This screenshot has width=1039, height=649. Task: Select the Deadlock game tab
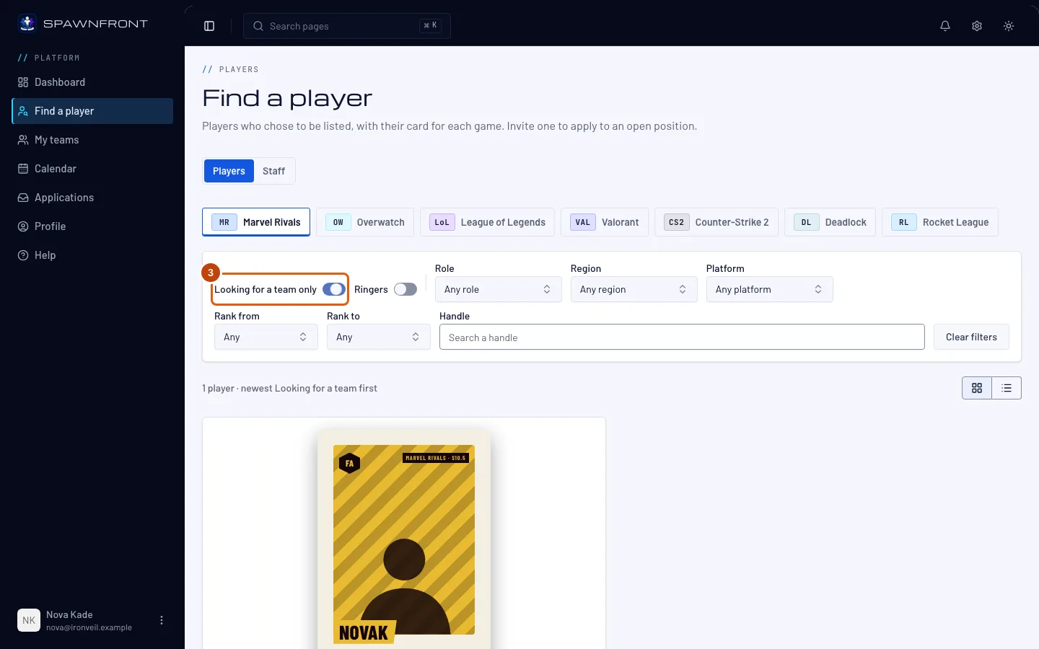click(x=830, y=222)
